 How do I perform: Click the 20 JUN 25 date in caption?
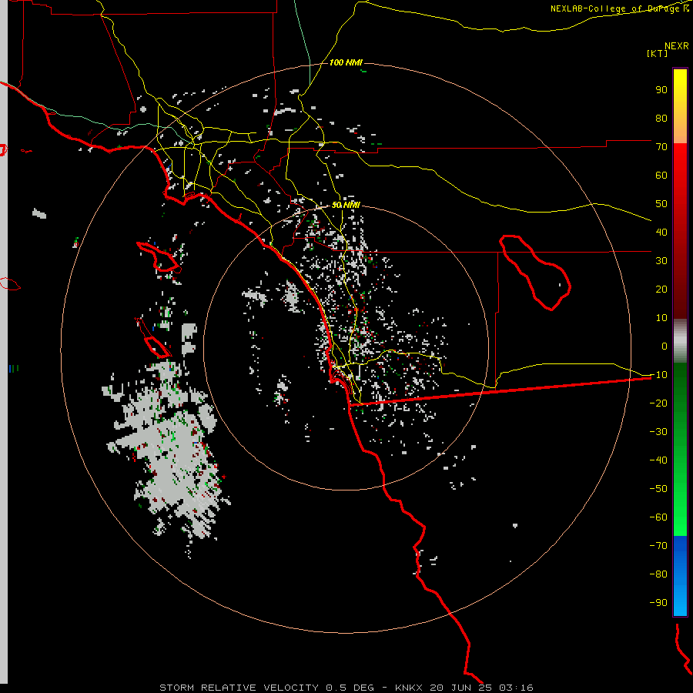pyautogui.click(x=461, y=688)
